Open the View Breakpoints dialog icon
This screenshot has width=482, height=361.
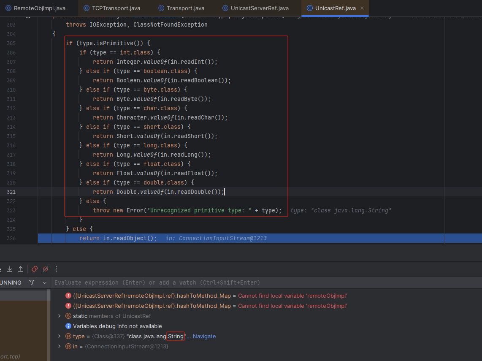click(35, 269)
